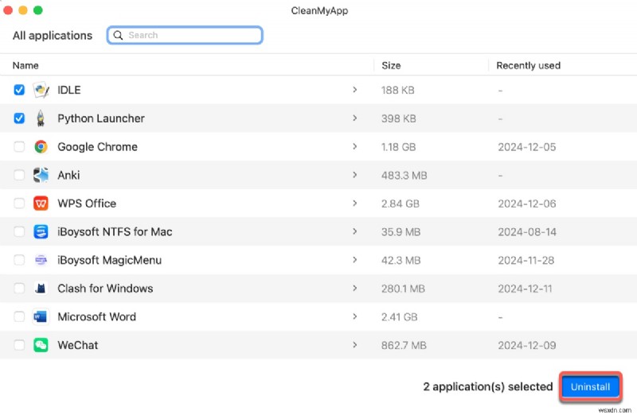Click the 2024-12-11 date value
This screenshot has height=415, width=637.
pyautogui.click(x=525, y=289)
